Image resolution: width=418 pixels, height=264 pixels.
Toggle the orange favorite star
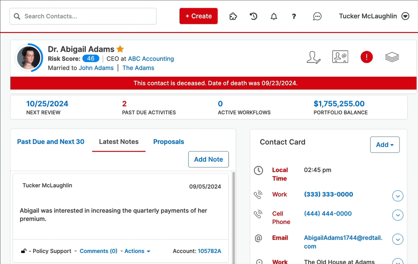click(x=120, y=49)
